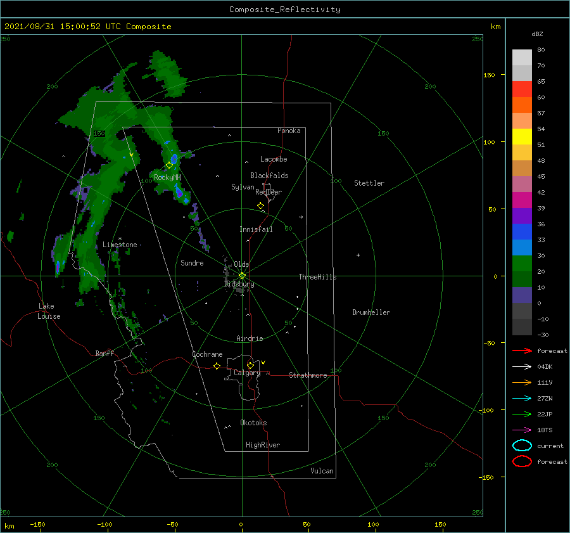This screenshot has width=570, height=533.
Task: Click the yellow diamond marker at the radar center near Olds
Action: point(242,276)
